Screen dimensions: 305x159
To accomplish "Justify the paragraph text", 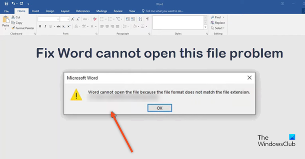I will (x=117, y=26).
